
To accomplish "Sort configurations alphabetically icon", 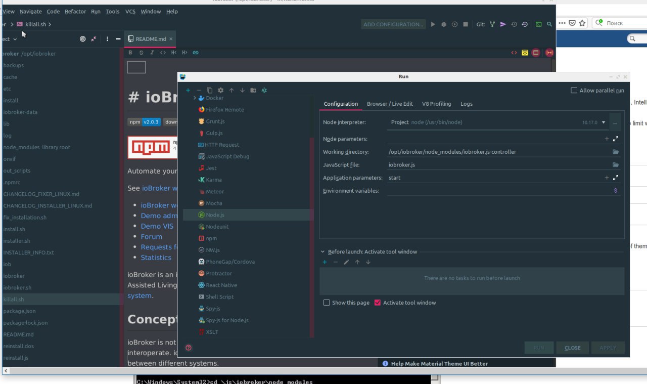I will tap(264, 91).
